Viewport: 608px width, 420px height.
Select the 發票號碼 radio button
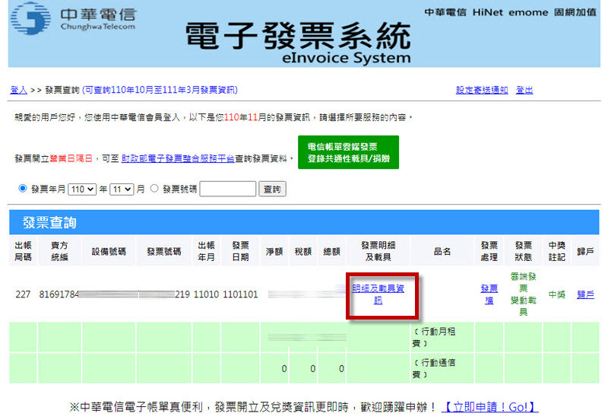point(154,188)
